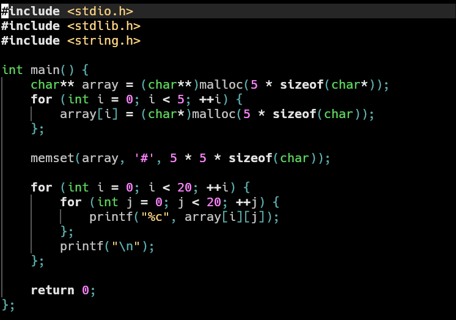Viewport: 456px width, 320px height.
Task: Click the 5 * 5 expression in memset
Action: click(188, 158)
